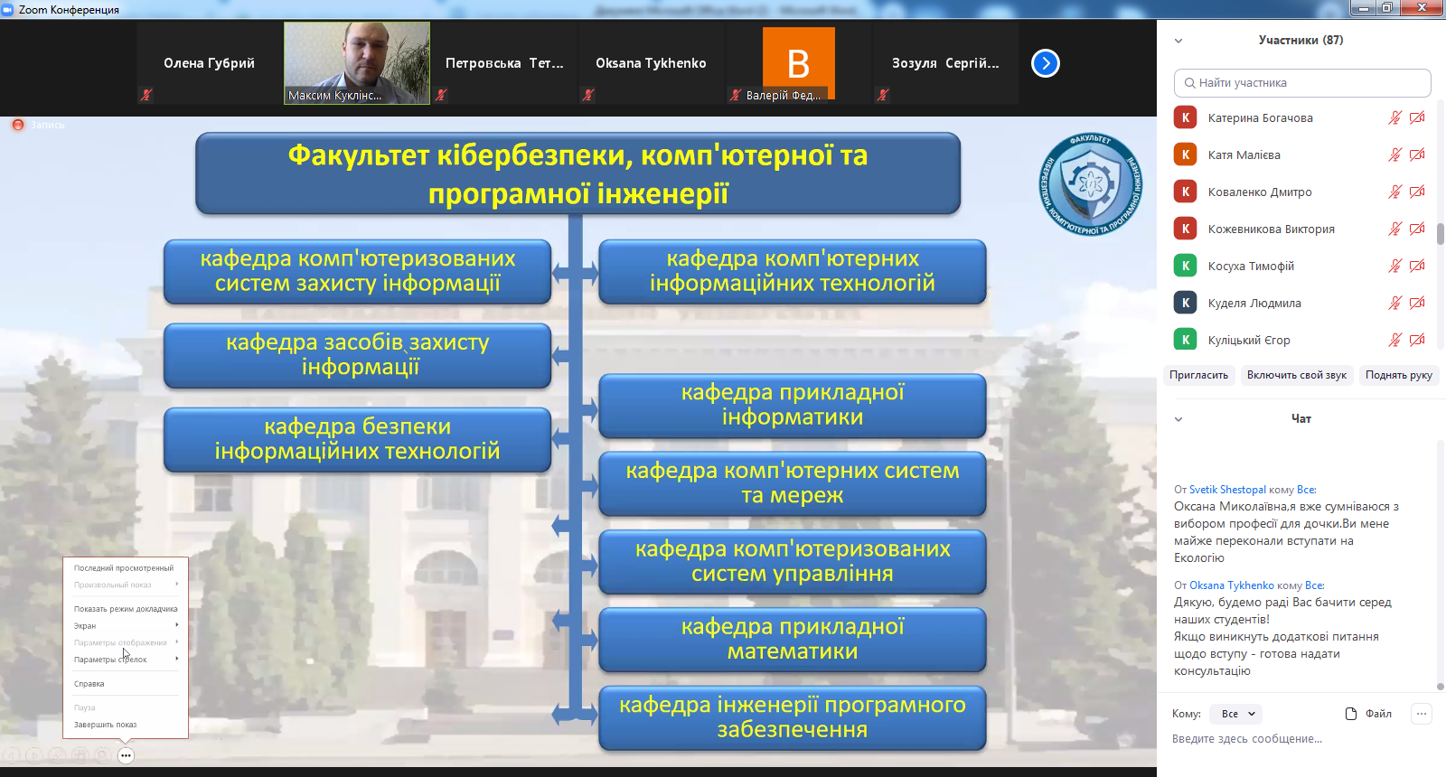
Task: Click the participants list scrollbar thumb
Action: click(1440, 233)
